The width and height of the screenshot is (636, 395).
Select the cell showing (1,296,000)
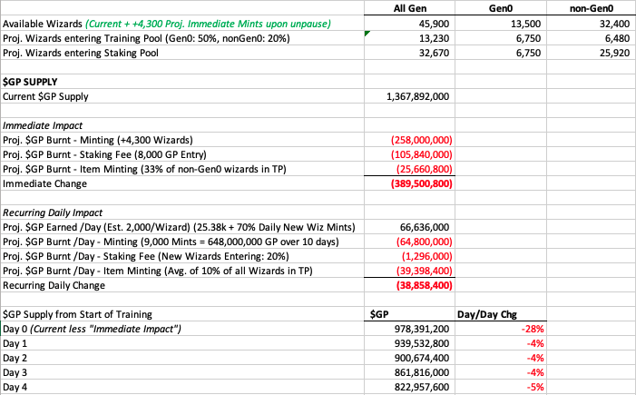(x=410, y=257)
